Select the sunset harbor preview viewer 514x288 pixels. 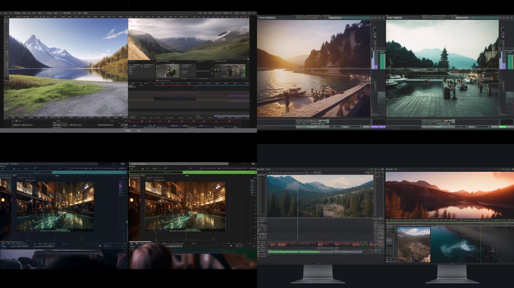tap(314, 69)
